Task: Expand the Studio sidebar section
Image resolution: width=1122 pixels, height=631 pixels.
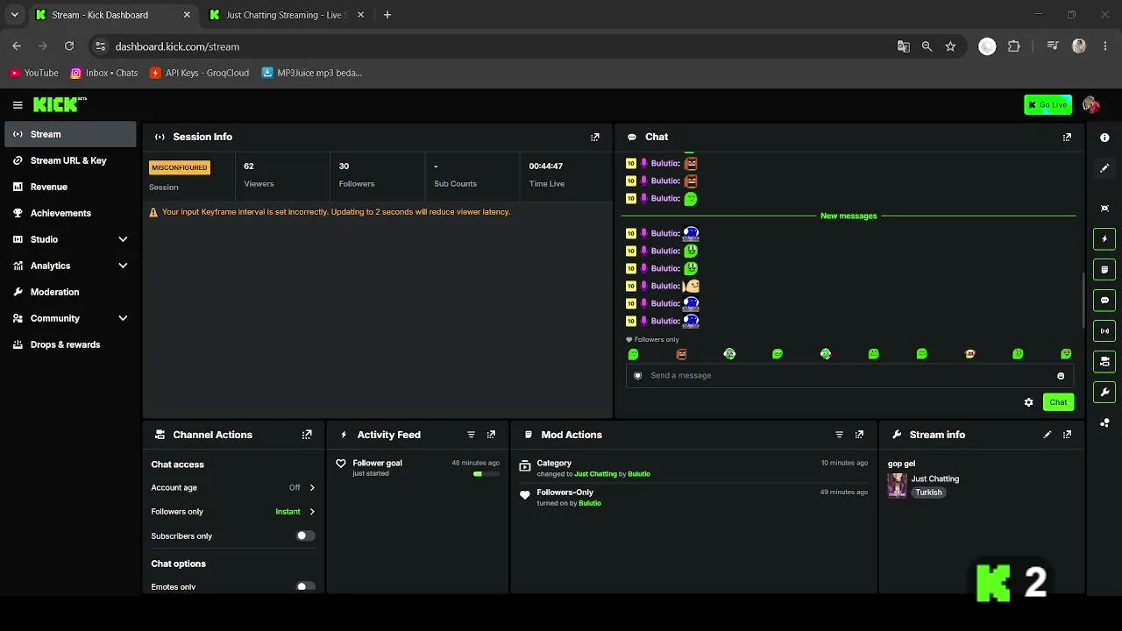Action: pyautogui.click(x=123, y=239)
